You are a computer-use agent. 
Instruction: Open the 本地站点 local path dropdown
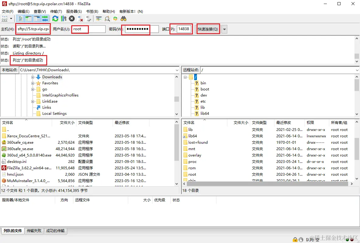pyautogui.click(x=177, y=70)
